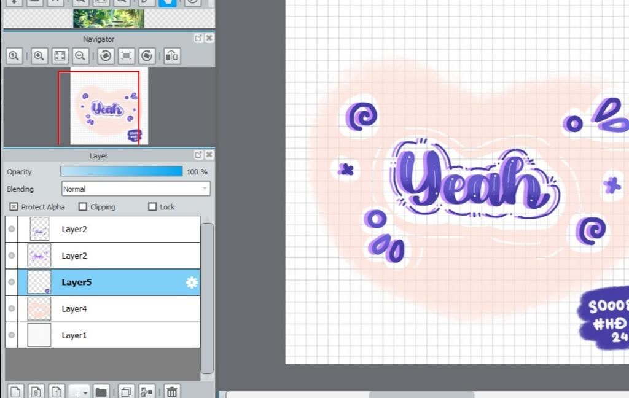
Task: Open Layer5 settings gear
Action: [x=192, y=283]
